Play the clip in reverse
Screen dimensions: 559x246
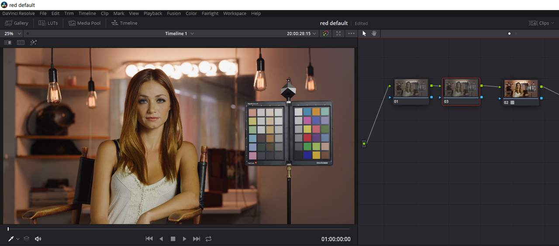(161, 239)
